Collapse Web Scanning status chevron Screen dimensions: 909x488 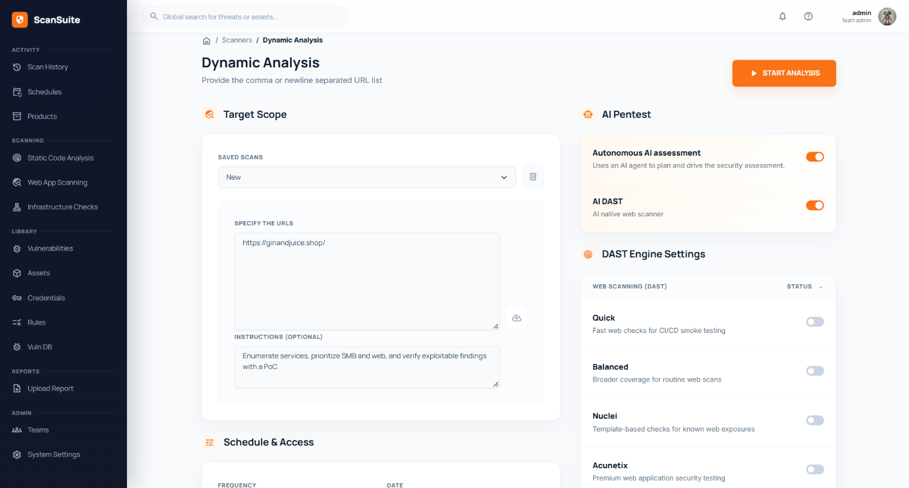(820, 287)
